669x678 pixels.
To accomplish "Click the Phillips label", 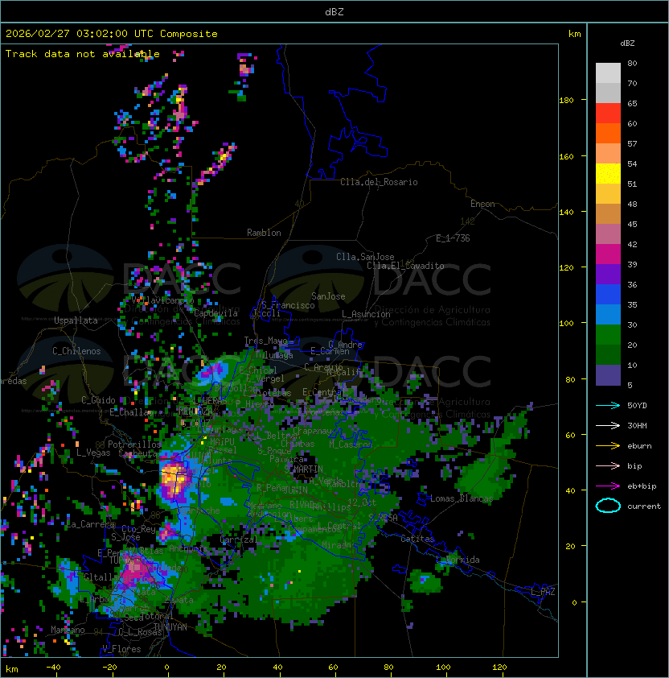I will (x=331, y=506).
